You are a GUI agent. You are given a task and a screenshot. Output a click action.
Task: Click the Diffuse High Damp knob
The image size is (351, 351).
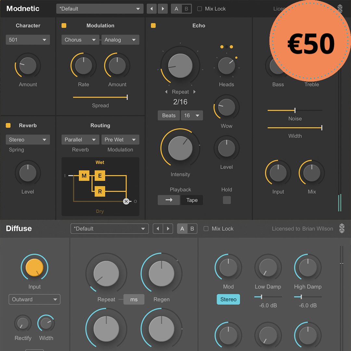coord(308,267)
